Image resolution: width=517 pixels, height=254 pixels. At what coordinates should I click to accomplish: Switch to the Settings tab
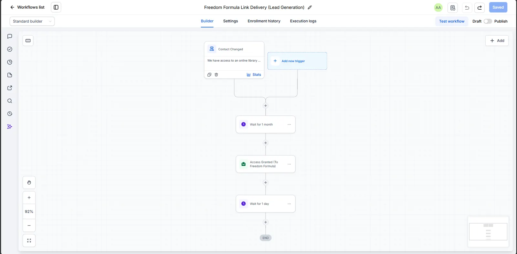tap(230, 21)
